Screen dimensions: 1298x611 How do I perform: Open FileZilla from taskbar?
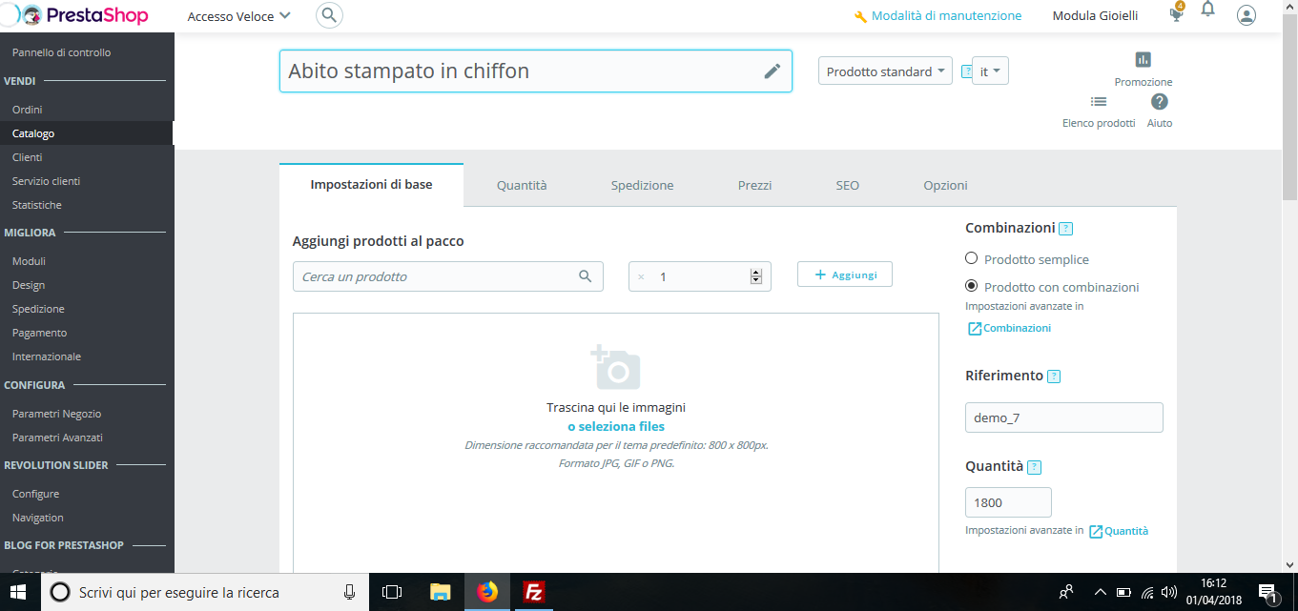(x=534, y=592)
